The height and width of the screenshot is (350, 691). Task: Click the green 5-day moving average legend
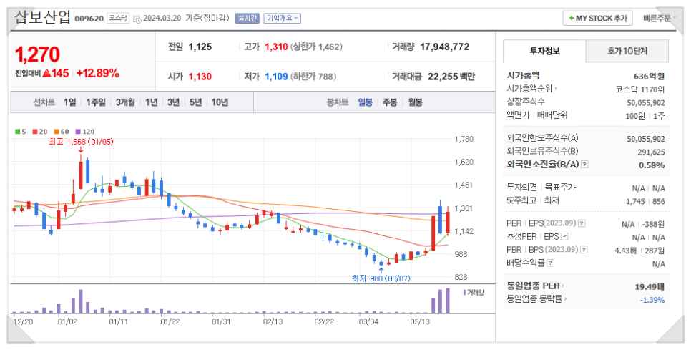pyautogui.click(x=20, y=132)
